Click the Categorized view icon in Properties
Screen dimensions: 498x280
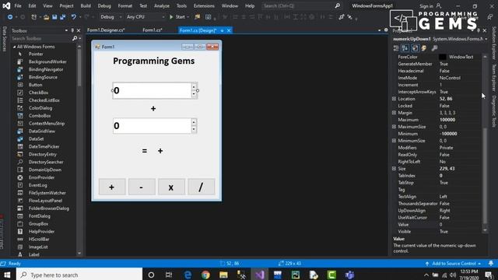(x=396, y=48)
